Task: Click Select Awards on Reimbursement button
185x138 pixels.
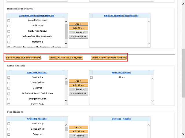Action: pos(23,57)
